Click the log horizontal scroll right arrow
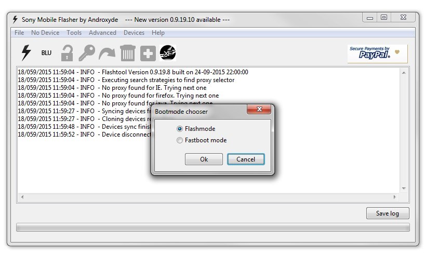The height and width of the screenshot is (255, 425). pos(395,197)
